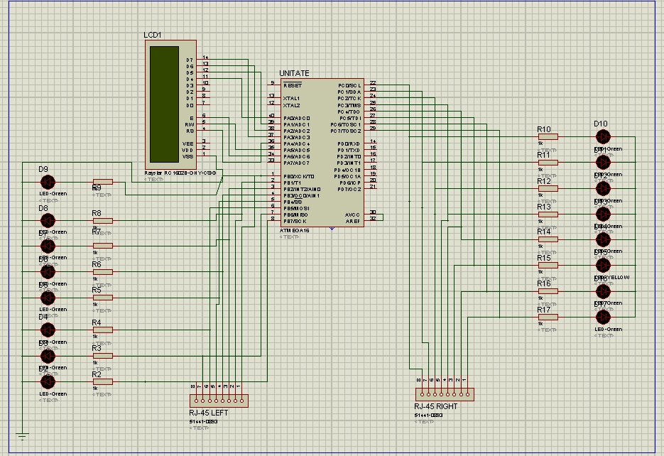Select resistor R17 symbol

[548, 317]
